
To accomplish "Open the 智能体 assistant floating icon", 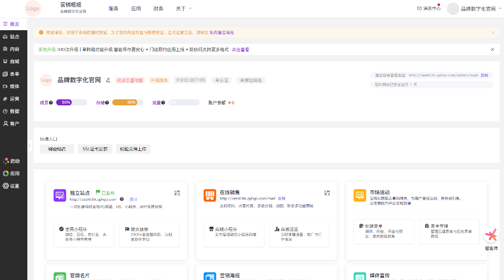I will [491, 237].
